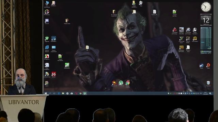The image size is (218, 122).
Task: Open Task View on taskbar
Action: click(x=54, y=94)
